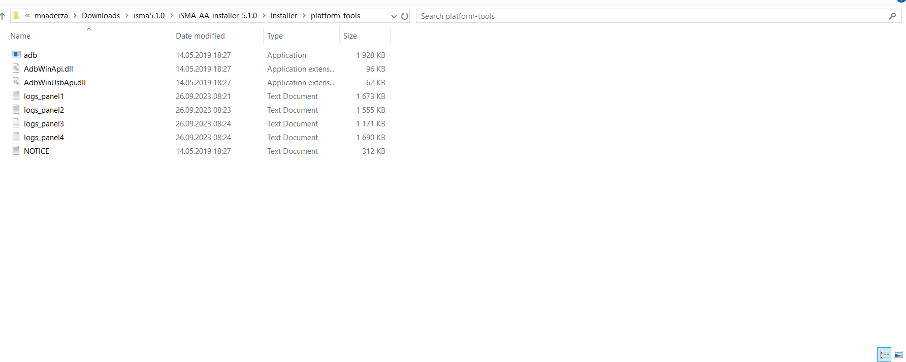The height and width of the screenshot is (362, 906).
Task: Open the address bar history dropdown
Action: click(x=394, y=16)
